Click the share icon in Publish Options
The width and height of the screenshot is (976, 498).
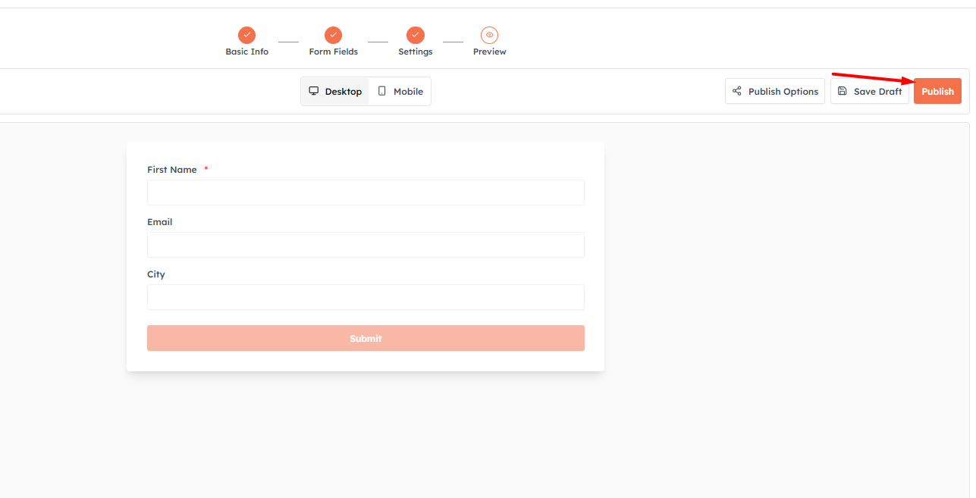736,91
